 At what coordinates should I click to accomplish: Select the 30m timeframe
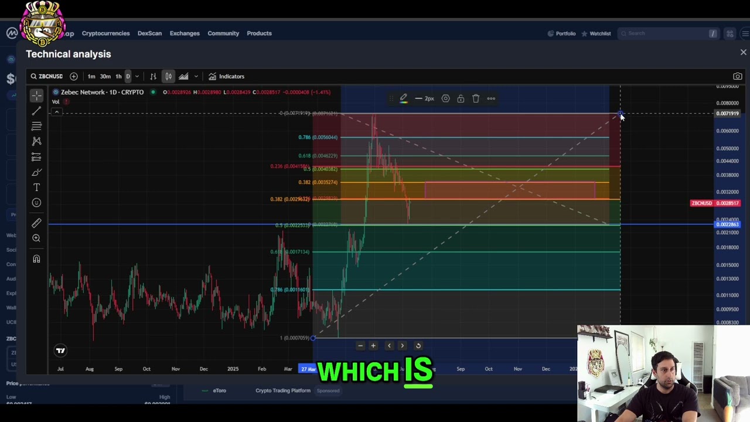coord(105,76)
